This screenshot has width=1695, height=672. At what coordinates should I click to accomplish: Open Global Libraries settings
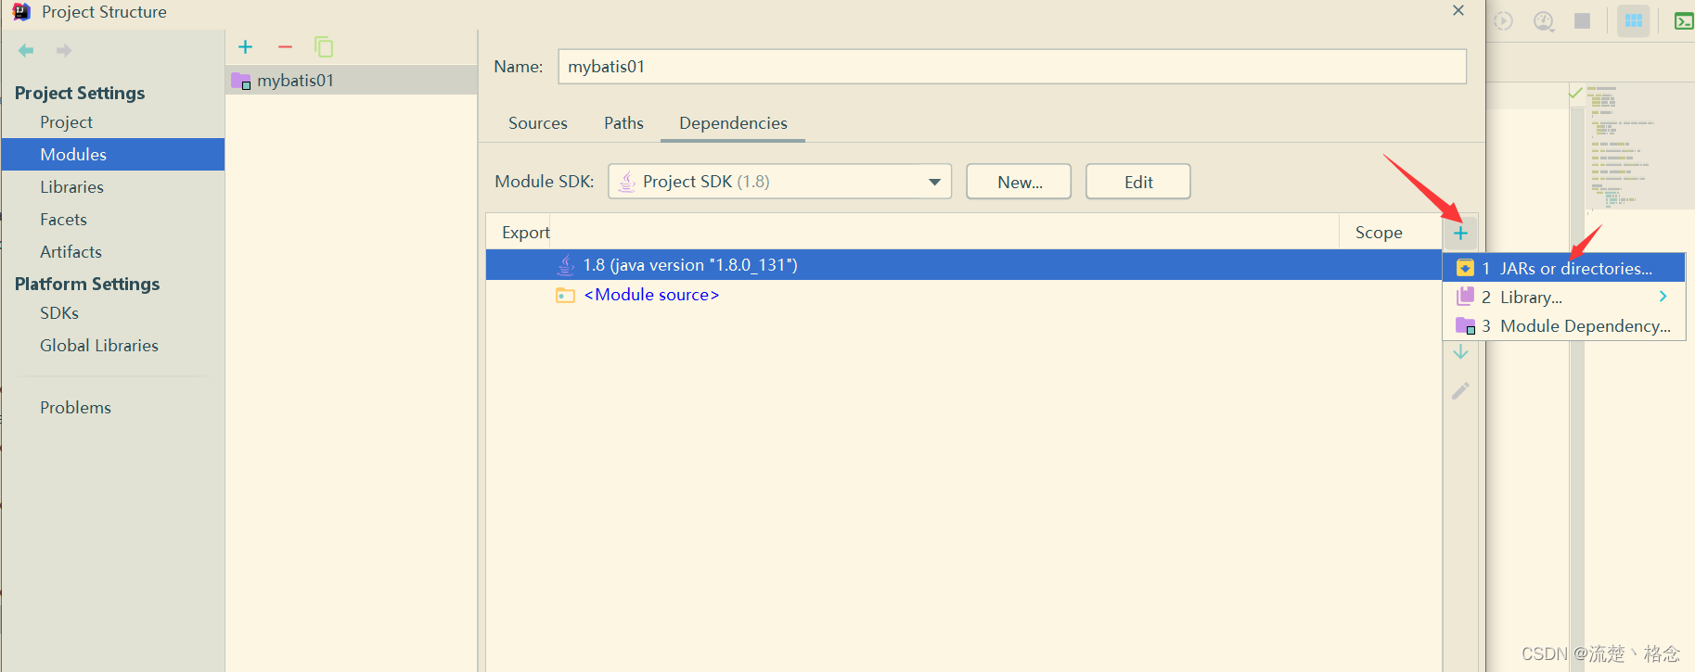point(99,346)
